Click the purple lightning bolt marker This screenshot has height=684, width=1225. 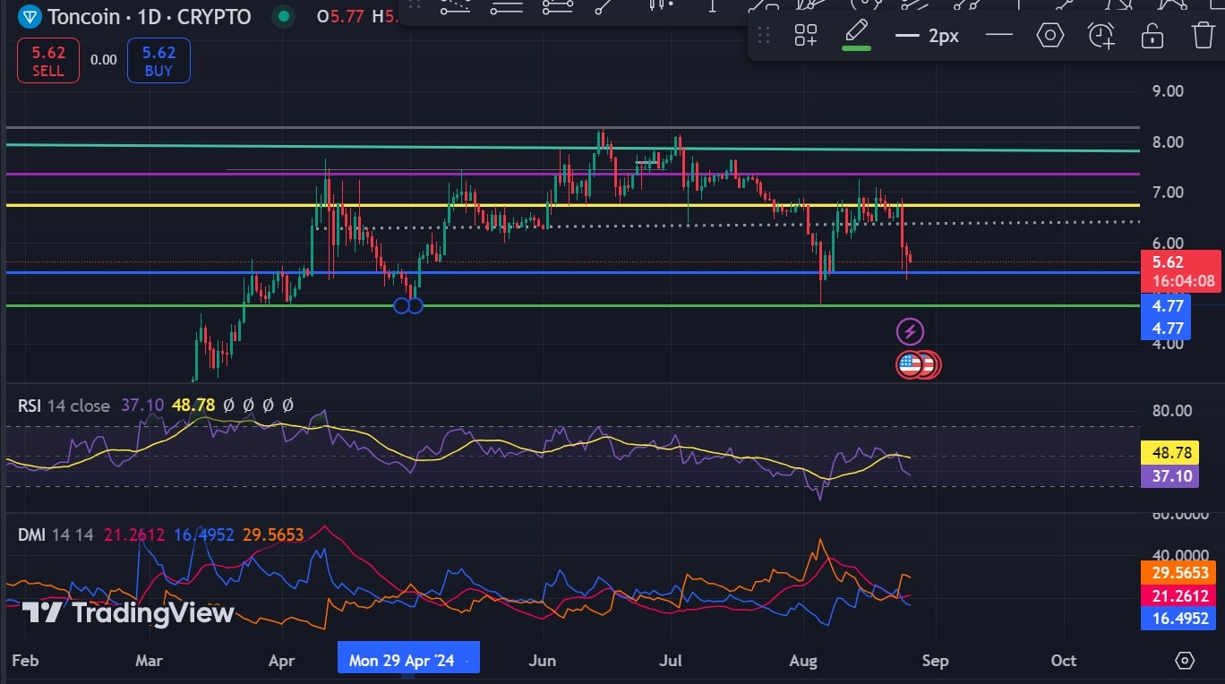pyautogui.click(x=910, y=332)
